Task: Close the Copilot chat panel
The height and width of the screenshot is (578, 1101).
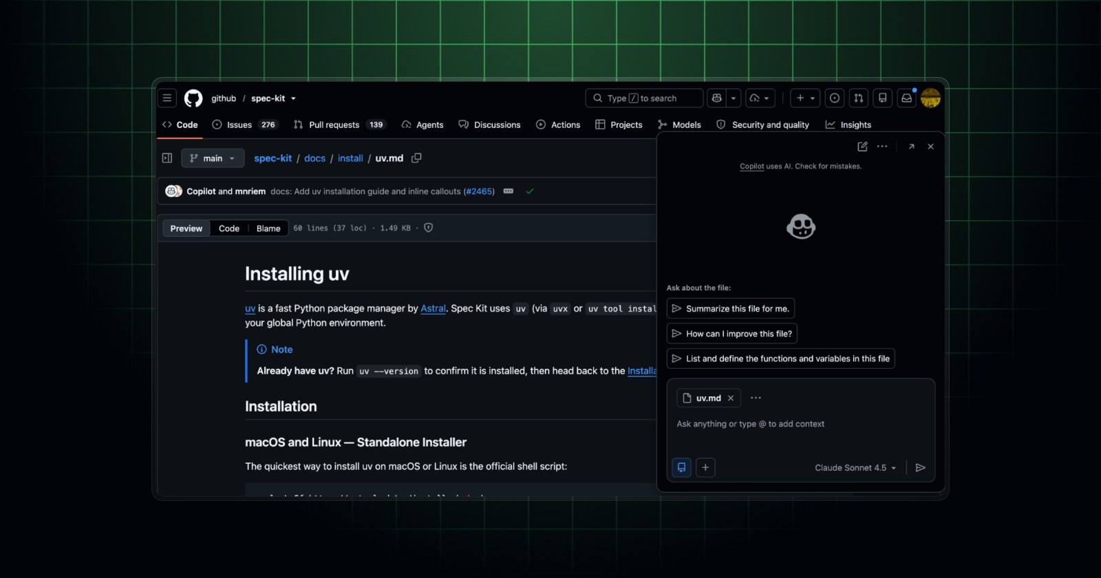Action: [930, 147]
